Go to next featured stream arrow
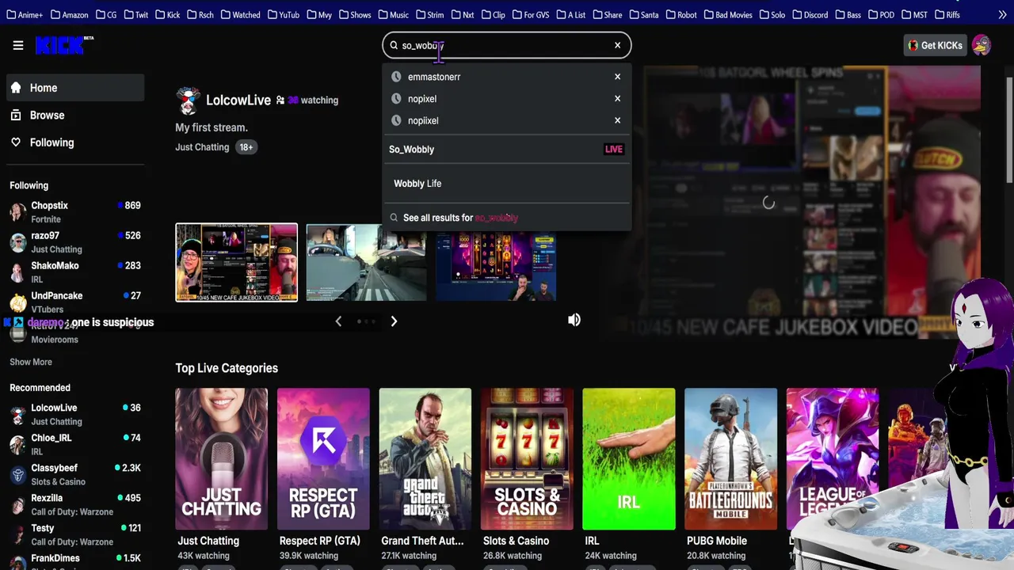The height and width of the screenshot is (570, 1014). [x=394, y=321]
